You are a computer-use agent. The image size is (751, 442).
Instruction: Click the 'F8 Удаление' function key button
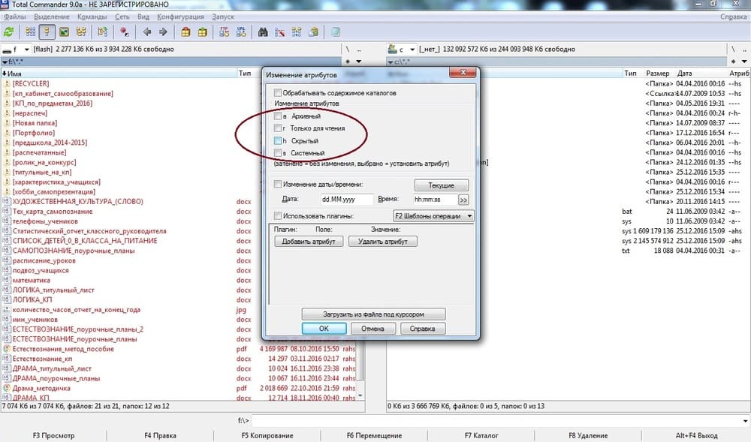(x=588, y=435)
